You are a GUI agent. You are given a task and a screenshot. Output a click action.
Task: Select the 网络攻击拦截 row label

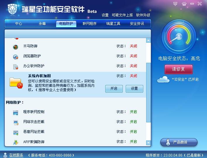34,122
